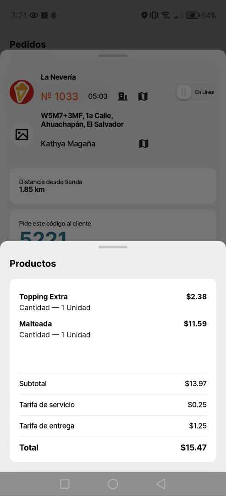Select order number Nº 1033
The width and height of the screenshot is (226, 496).
(60, 96)
